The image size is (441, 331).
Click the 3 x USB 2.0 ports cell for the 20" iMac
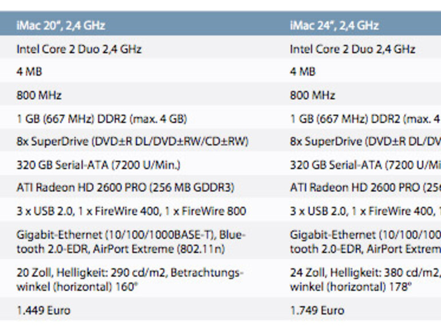(x=131, y=211)
